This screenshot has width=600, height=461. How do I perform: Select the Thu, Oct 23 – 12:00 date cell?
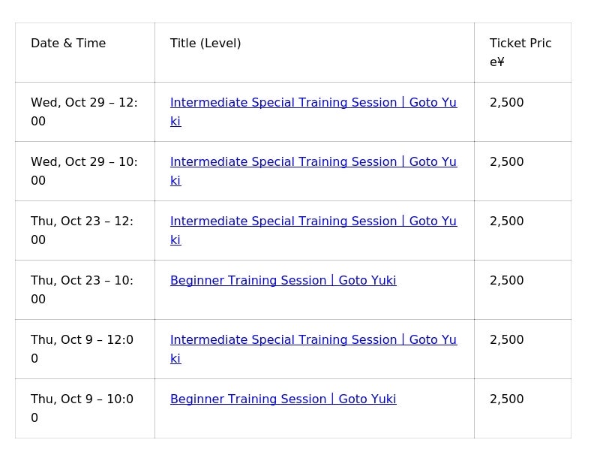[82, 230]
